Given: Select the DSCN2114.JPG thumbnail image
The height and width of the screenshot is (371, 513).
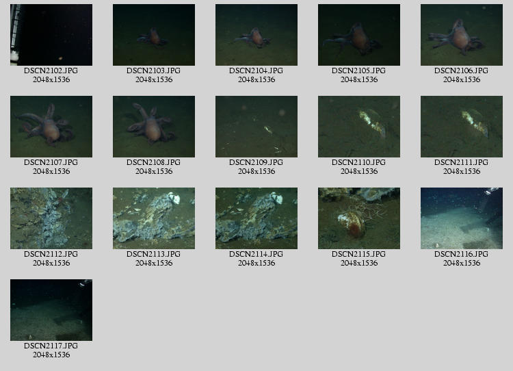Looking at the screenshot, I should click(x=256, y=218).
